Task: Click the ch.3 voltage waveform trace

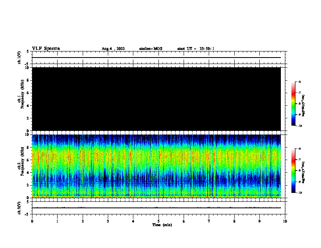Action: coord(156,208)
